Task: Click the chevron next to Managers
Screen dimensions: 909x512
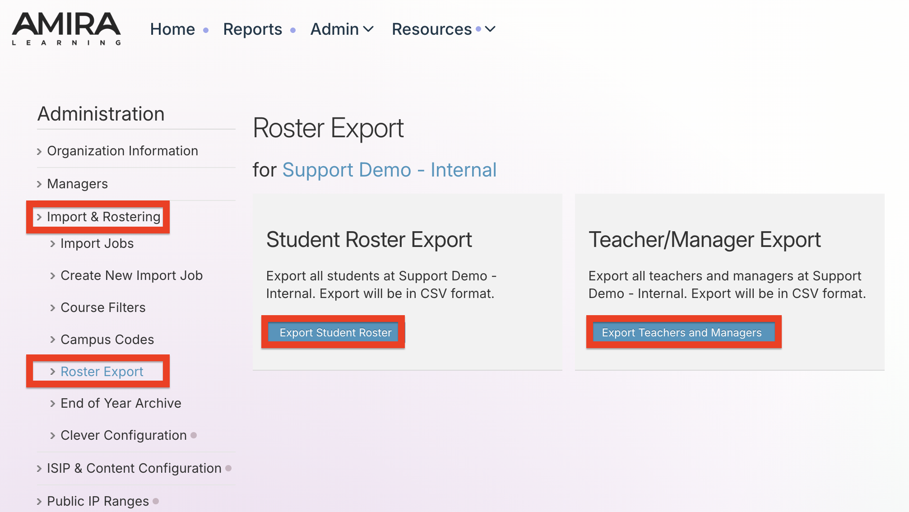Action: (x=39, y=184)
